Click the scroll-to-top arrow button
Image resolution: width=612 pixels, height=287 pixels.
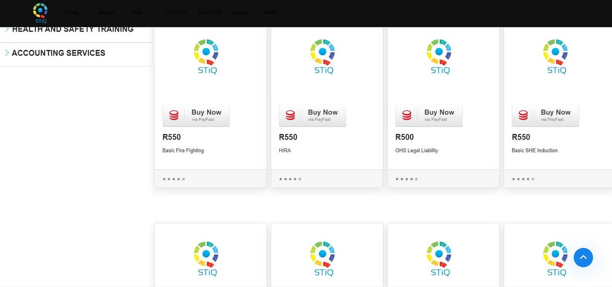tap(583, 257)
